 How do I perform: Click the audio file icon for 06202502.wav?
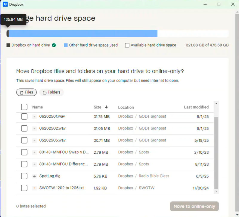pos(34,129)
